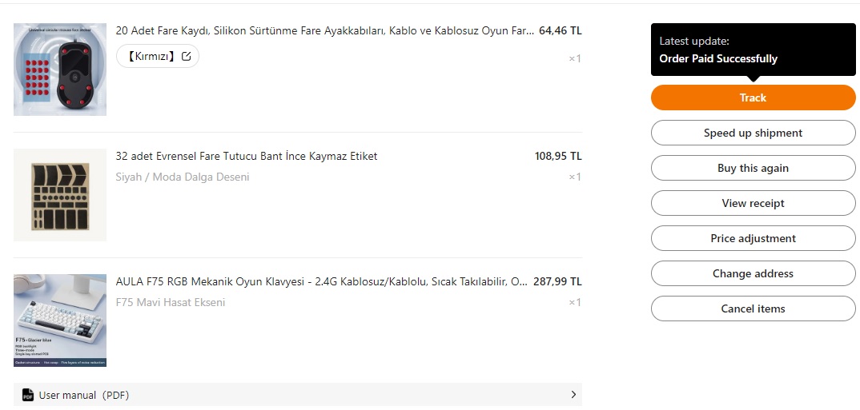This screenshot has width=860, height=410.
Task: Open the black grip tape product thumbnail
Action: (60, 195)
